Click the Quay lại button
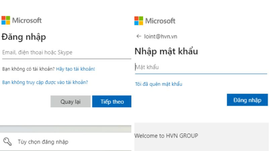 pos(71,102)
